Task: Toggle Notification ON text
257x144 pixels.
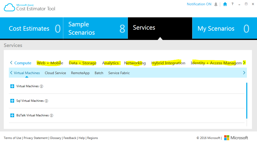Action: tap(199, 4)
